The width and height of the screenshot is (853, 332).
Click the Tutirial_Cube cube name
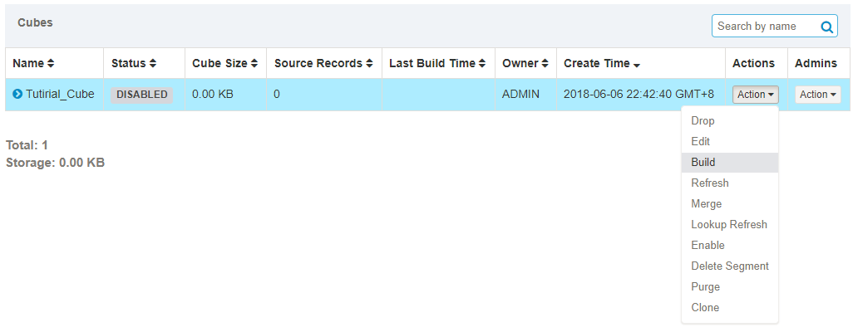coord(60,95)
